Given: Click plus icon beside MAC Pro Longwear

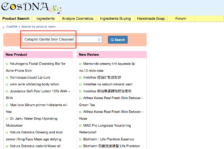Looking at the screenshot, I should (80, 126).
